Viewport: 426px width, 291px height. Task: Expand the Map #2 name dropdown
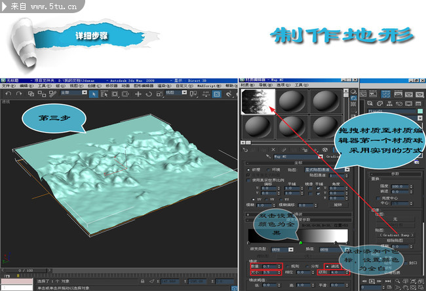[320, 157]
